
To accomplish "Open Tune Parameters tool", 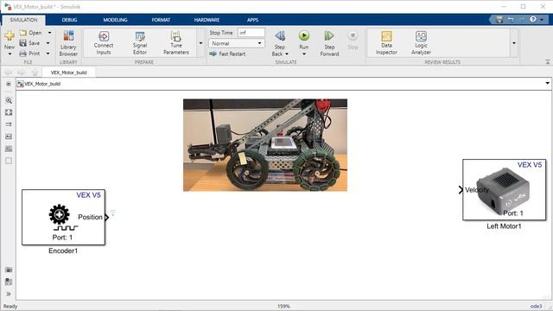I will (x=176, y=42).
